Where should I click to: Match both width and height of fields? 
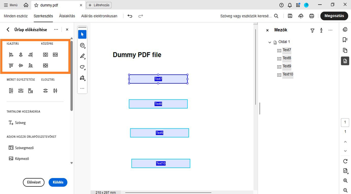31,91
